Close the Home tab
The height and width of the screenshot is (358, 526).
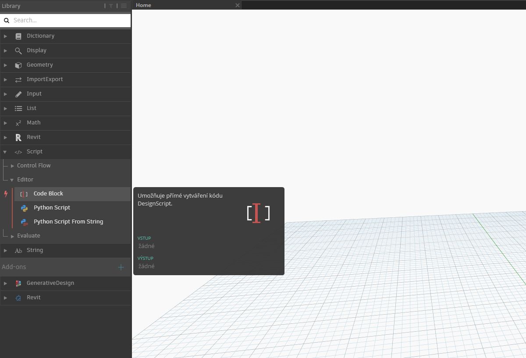point(238,5)
